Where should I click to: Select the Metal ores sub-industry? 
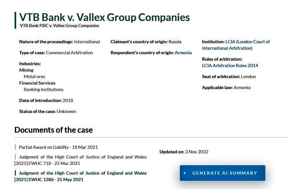(34, 77)
